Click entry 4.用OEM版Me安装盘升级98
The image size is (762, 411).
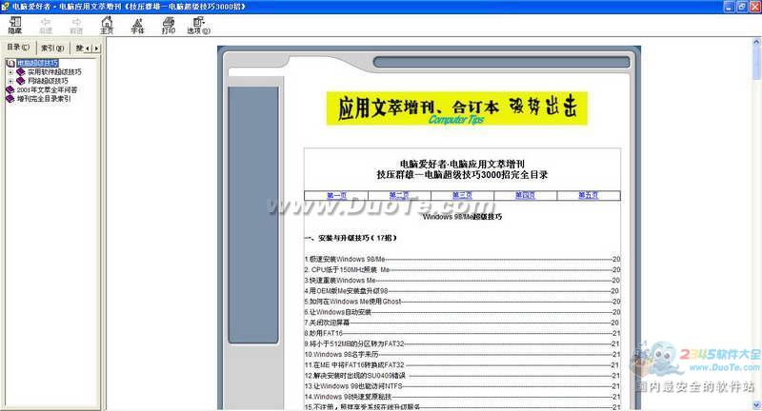point(347,291)
